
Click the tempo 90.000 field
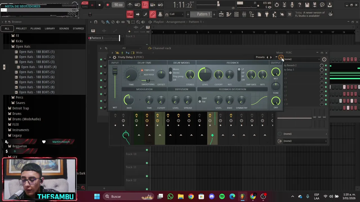[118, 5]
